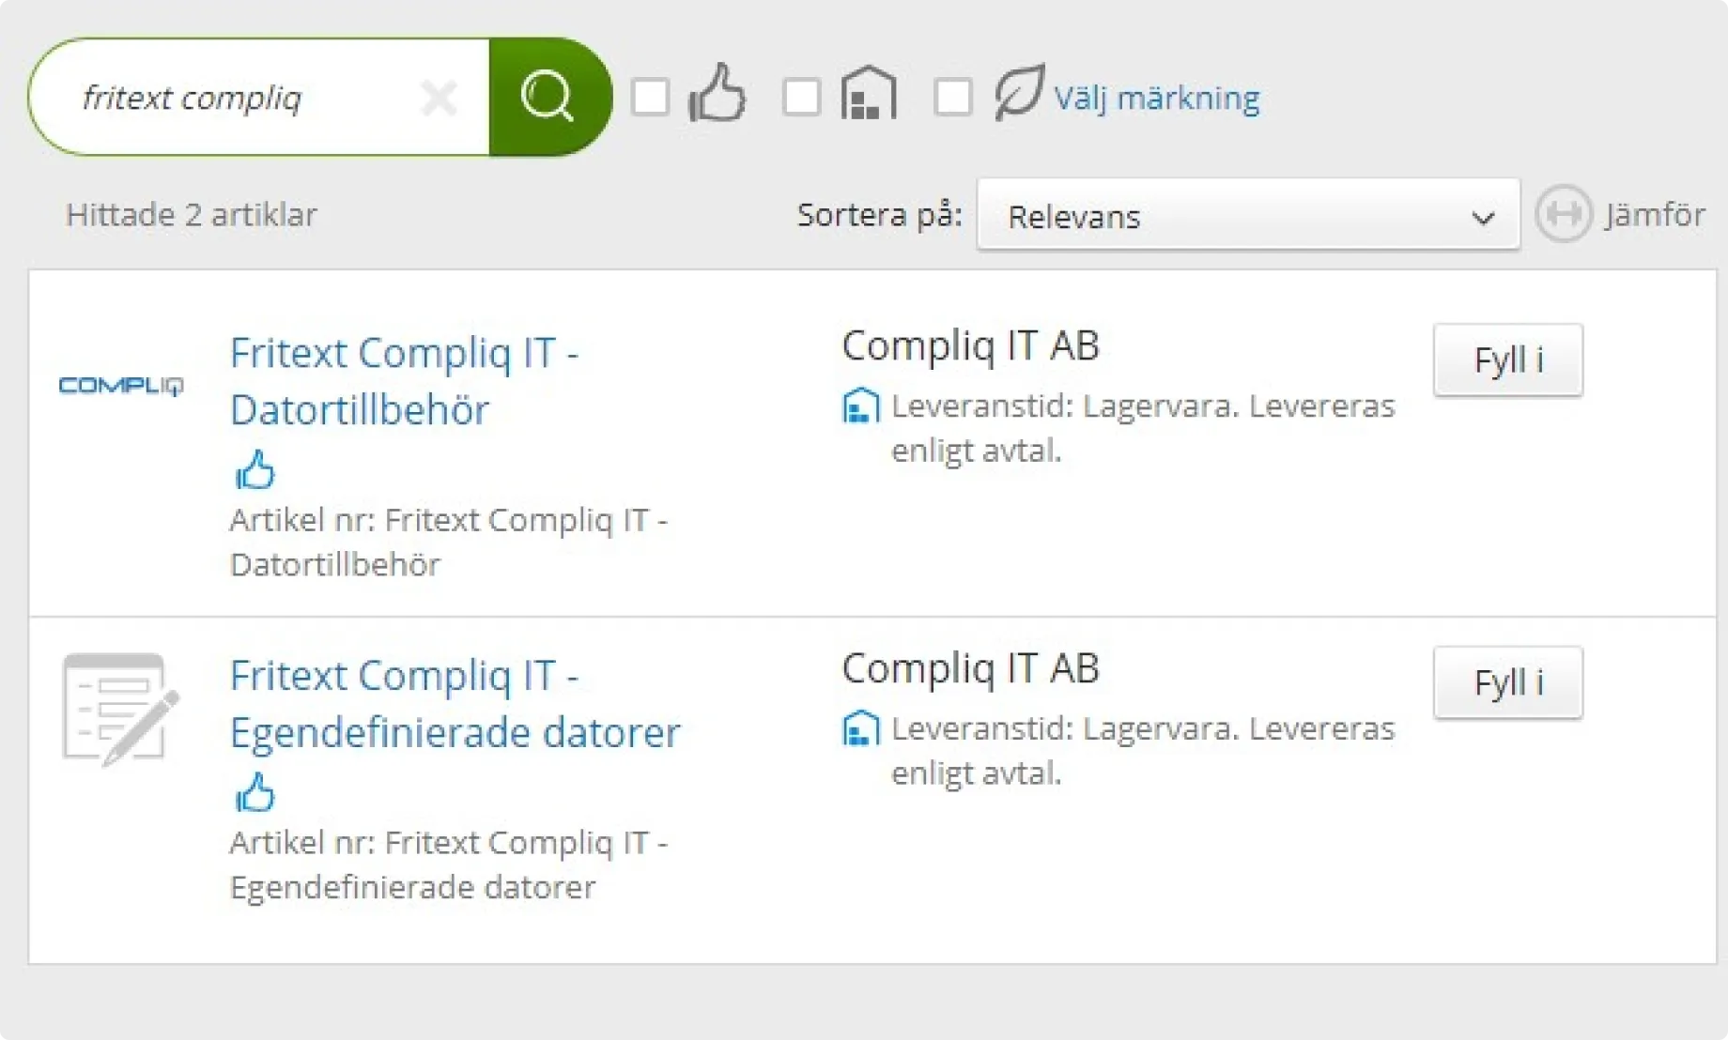Click the green magnifier search button
Image resolution: width=1728 pixels, height=1040 pixels.
(x=549, y=97)
